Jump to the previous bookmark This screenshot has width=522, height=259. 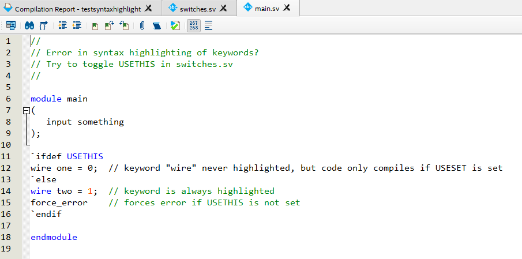(124, 25)
